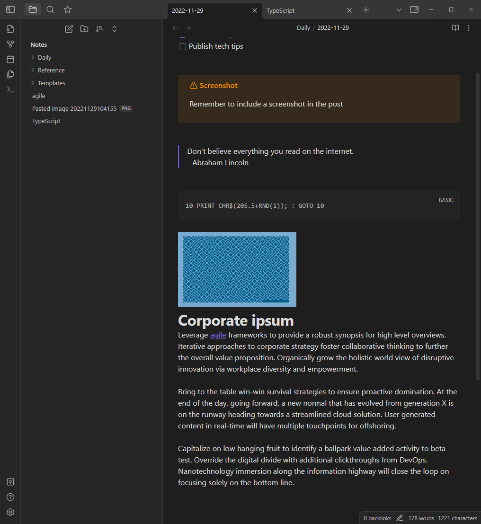The image size is (481, 524).
Task: Show bookmarks star panel
Action: point(68,9)
